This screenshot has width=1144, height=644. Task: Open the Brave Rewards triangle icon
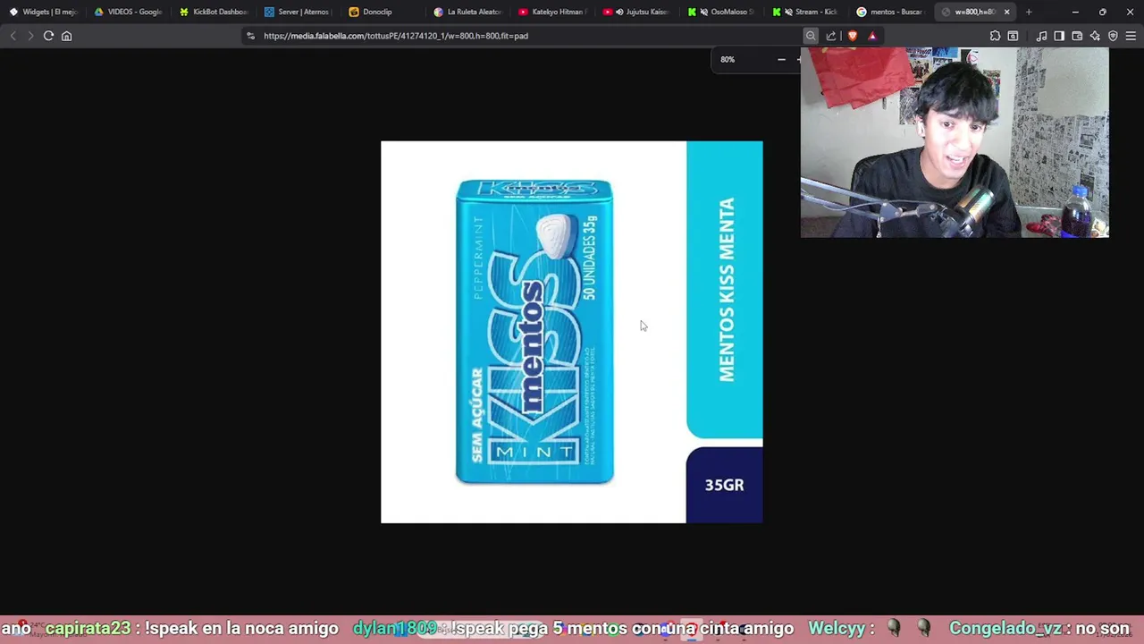872,36
